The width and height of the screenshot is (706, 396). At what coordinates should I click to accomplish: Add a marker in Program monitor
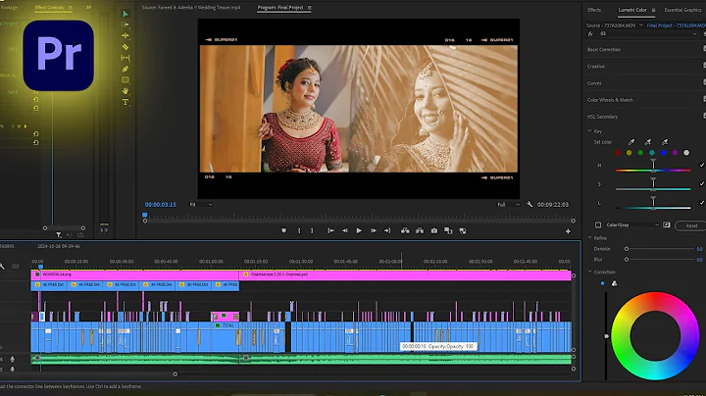[283, 231]
